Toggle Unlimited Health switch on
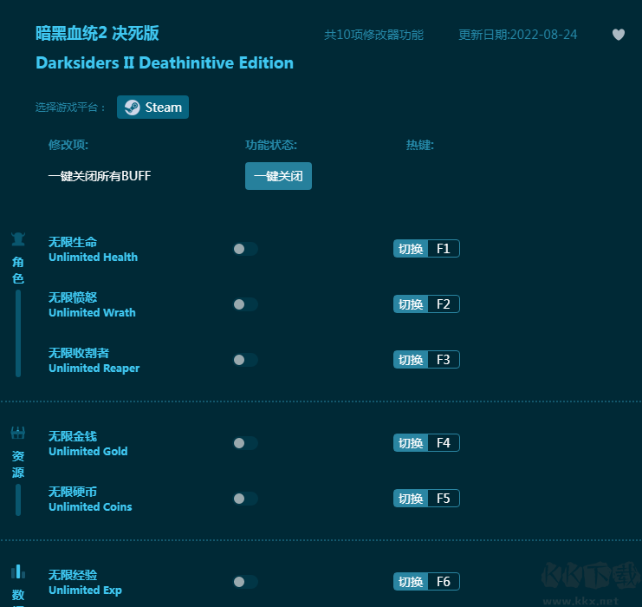642x607 pixels. coord(244,249)
